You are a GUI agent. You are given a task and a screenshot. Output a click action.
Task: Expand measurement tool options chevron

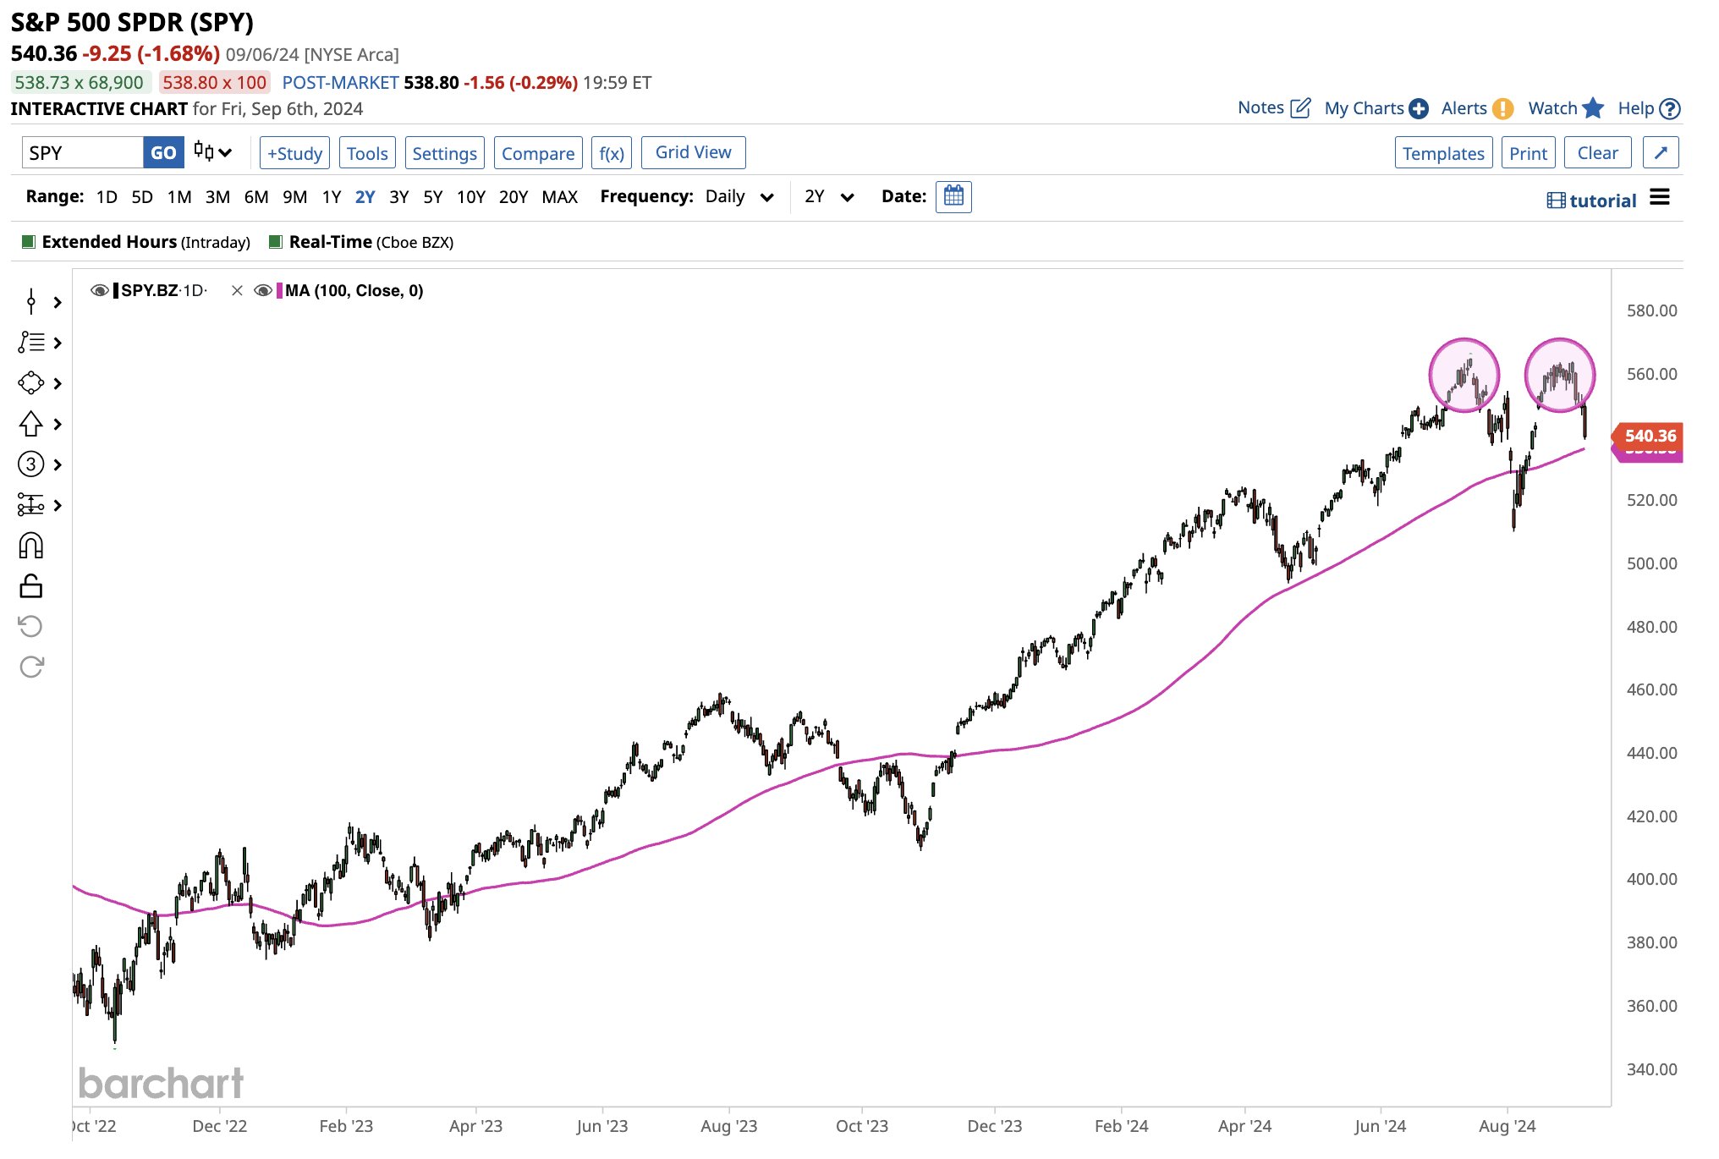click(58, 504)
